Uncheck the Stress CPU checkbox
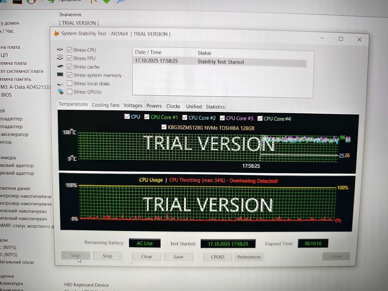Screen dimensions: 388x291 69,50
